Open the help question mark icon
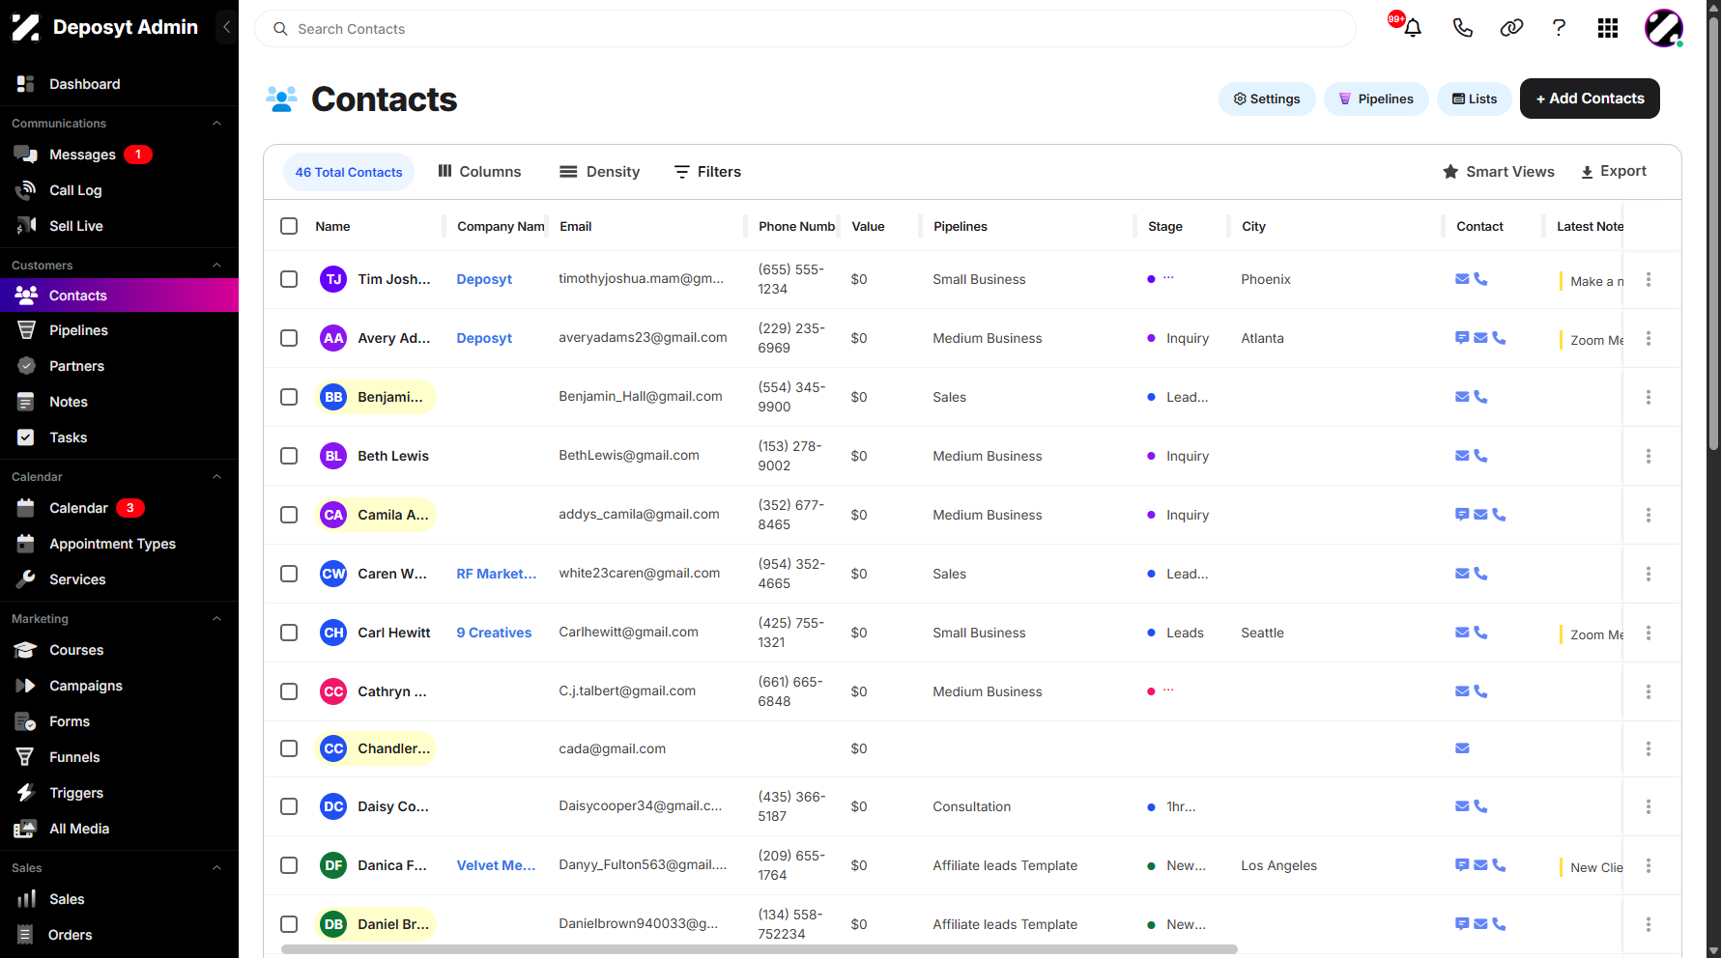The width and height of the screenshot is (1721, 958). tap(1559, 28)
